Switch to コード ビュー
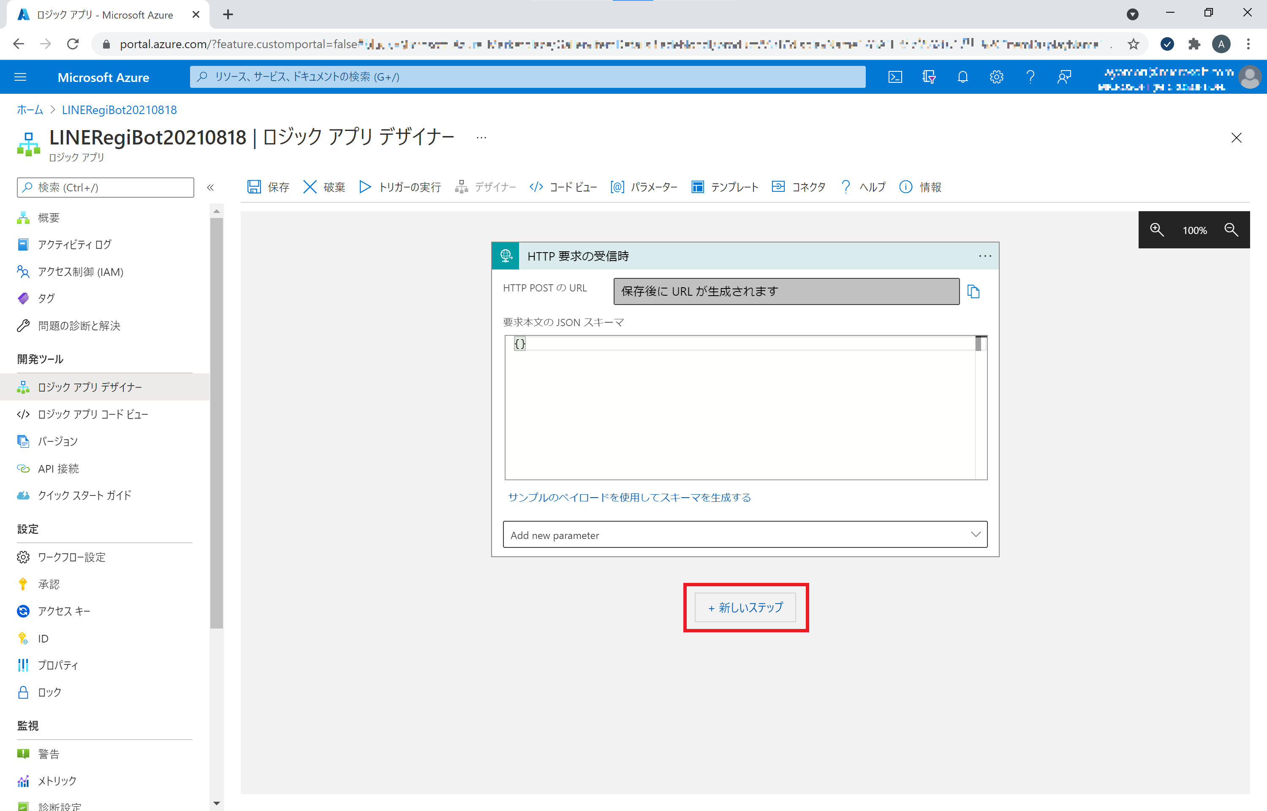 tap(562, 187)
